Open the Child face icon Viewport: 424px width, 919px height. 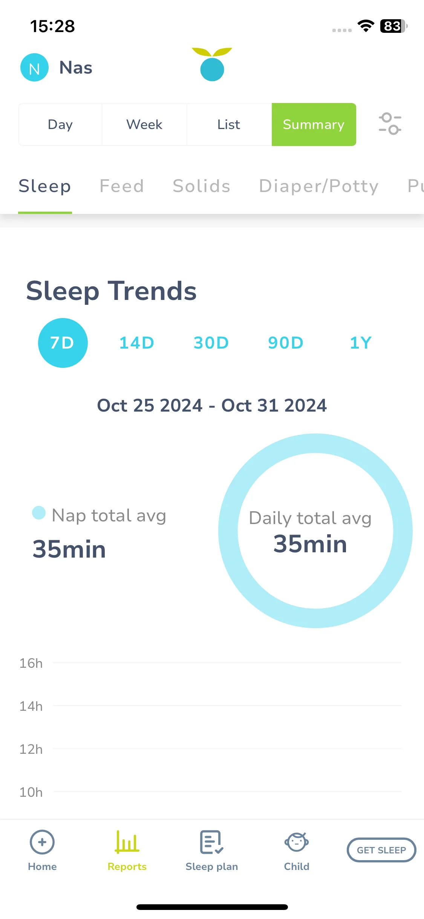tap(297, 842)
